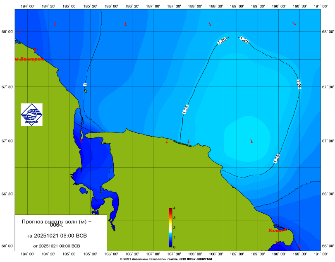Click the "67° 30'" latitude label on the right
Viewport: 335px width, 262px height.
[x=328, y=87]
